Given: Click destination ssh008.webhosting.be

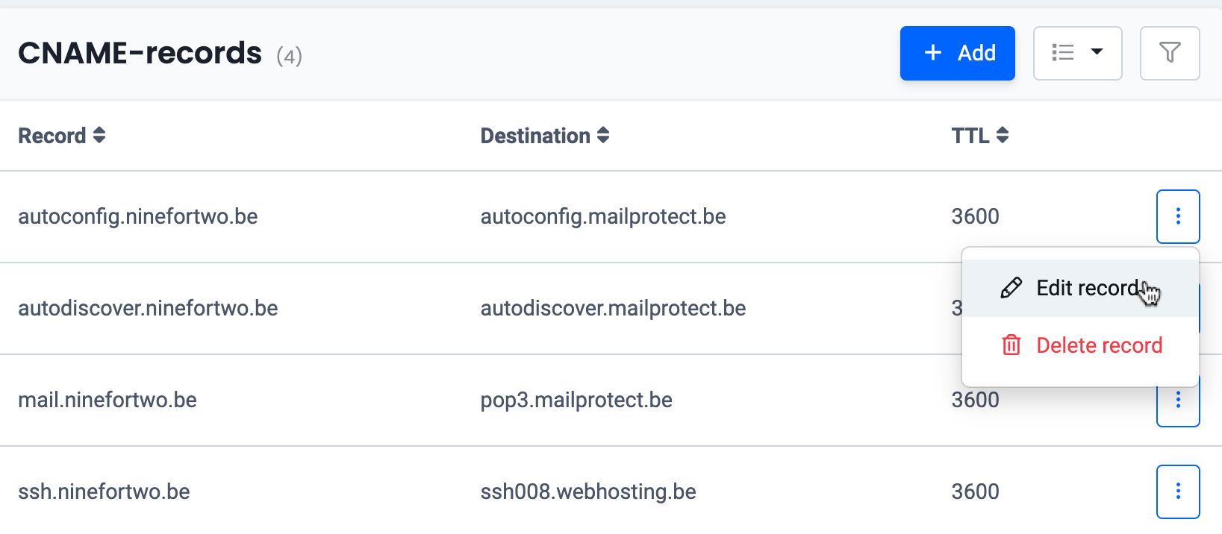Looking at the screenshot, I should 588,491.
